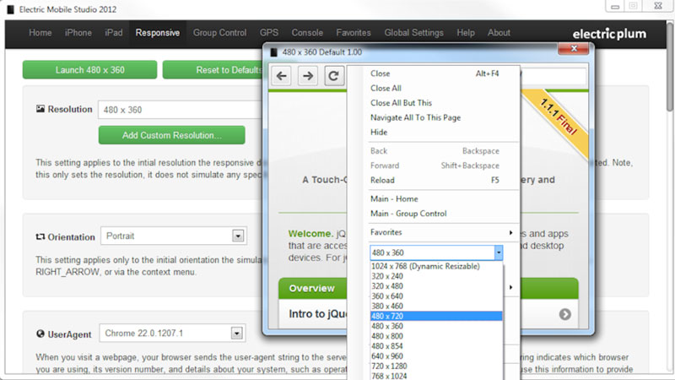675x380 pixels.
Task: Open the Console tab
Action: (x=307, y=33)
